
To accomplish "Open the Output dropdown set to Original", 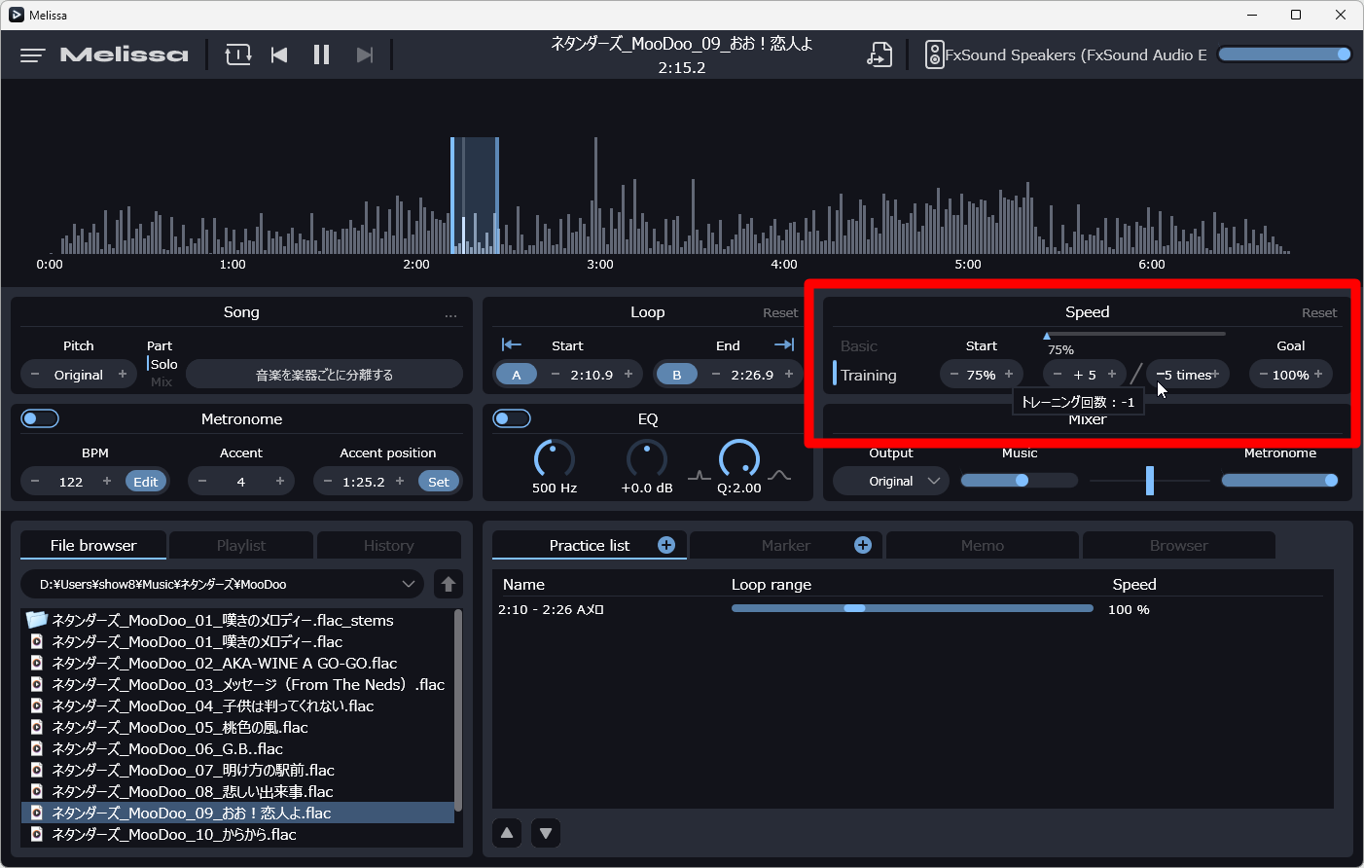I will click(x=891, y=481).
